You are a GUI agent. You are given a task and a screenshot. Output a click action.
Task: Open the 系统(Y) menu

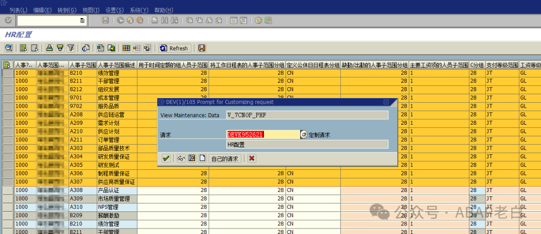coord(139,10)
